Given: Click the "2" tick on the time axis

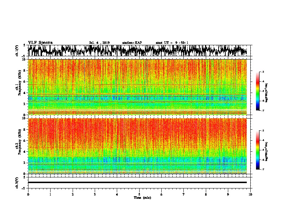Looking at the screenshot, I should 73,194.
